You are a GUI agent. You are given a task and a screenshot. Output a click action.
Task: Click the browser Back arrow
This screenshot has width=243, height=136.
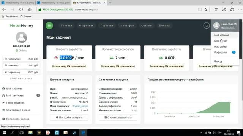[4, 9]
